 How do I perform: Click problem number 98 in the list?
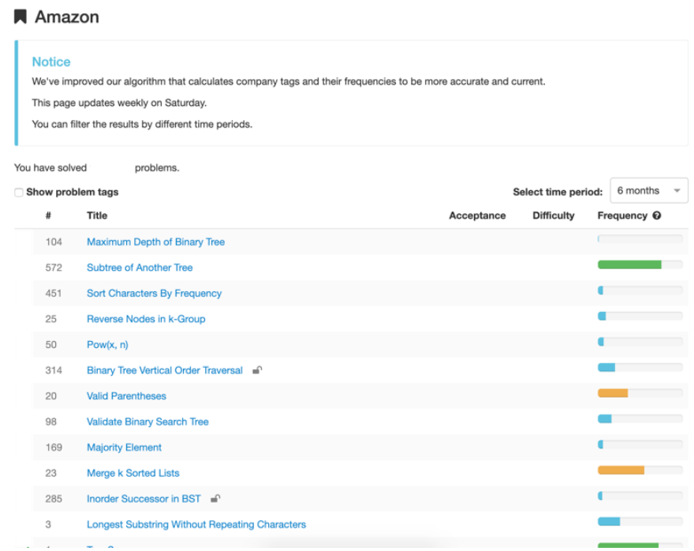click(x=51, y=422)
